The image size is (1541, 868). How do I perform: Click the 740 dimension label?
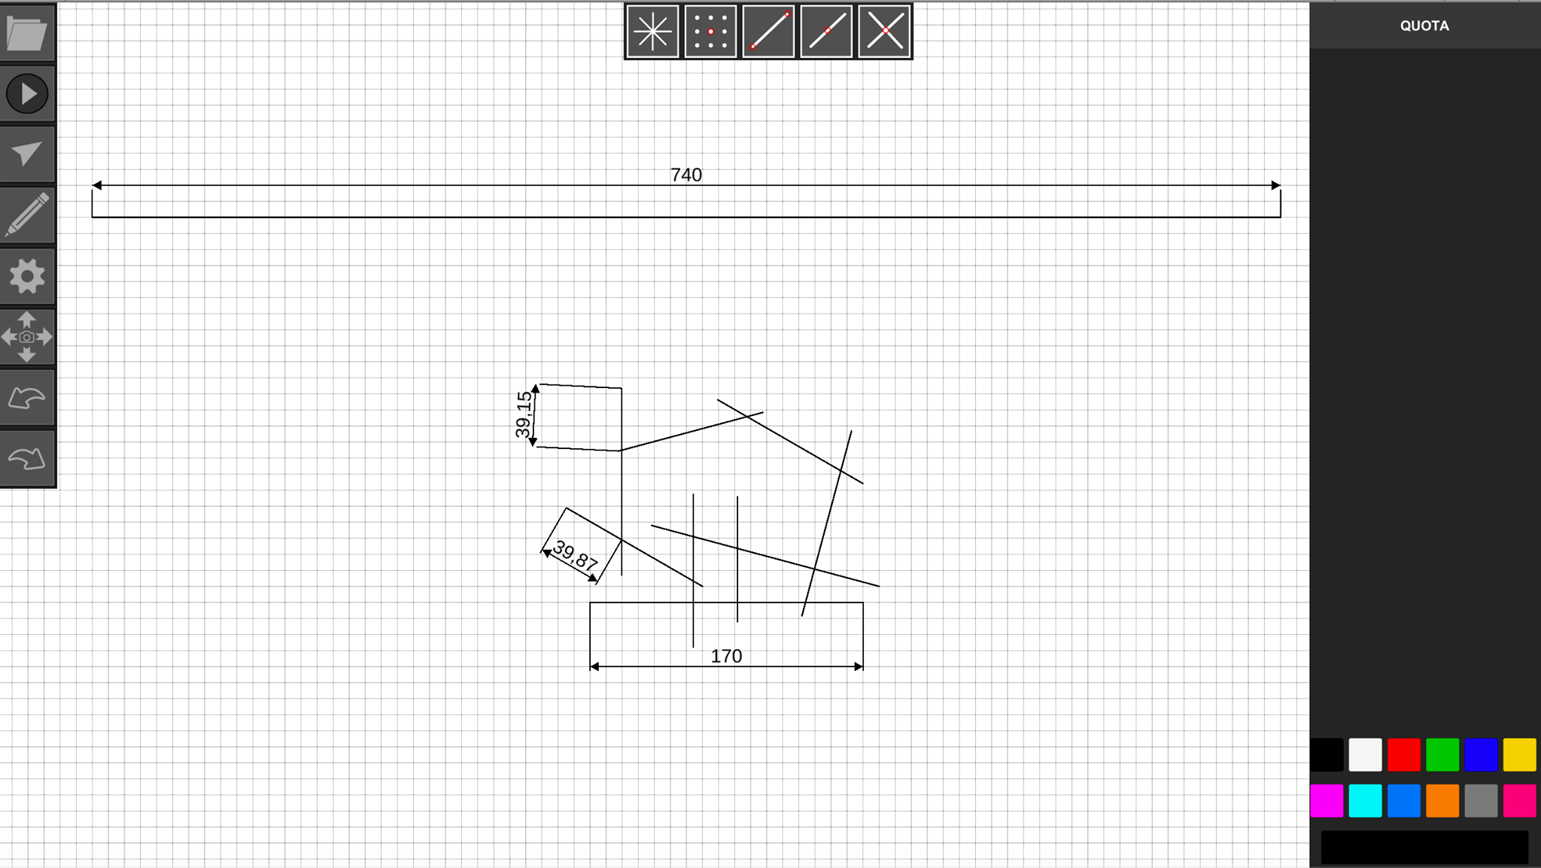click(x=686, y=175)
